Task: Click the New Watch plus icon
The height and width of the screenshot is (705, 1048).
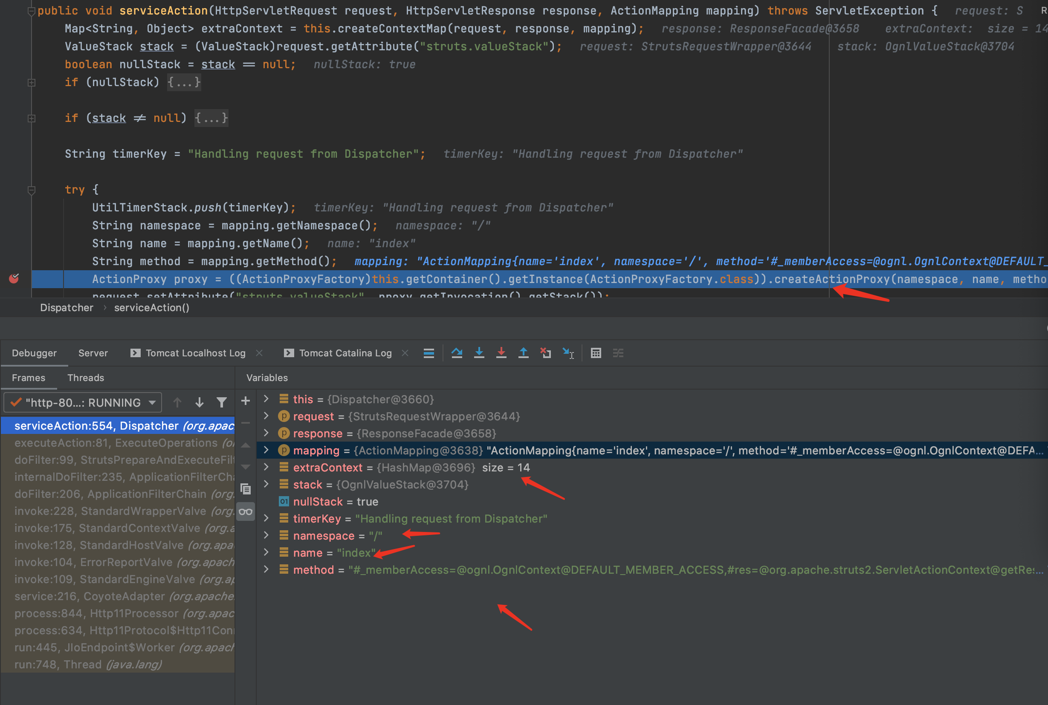Action: coord(246,401)
